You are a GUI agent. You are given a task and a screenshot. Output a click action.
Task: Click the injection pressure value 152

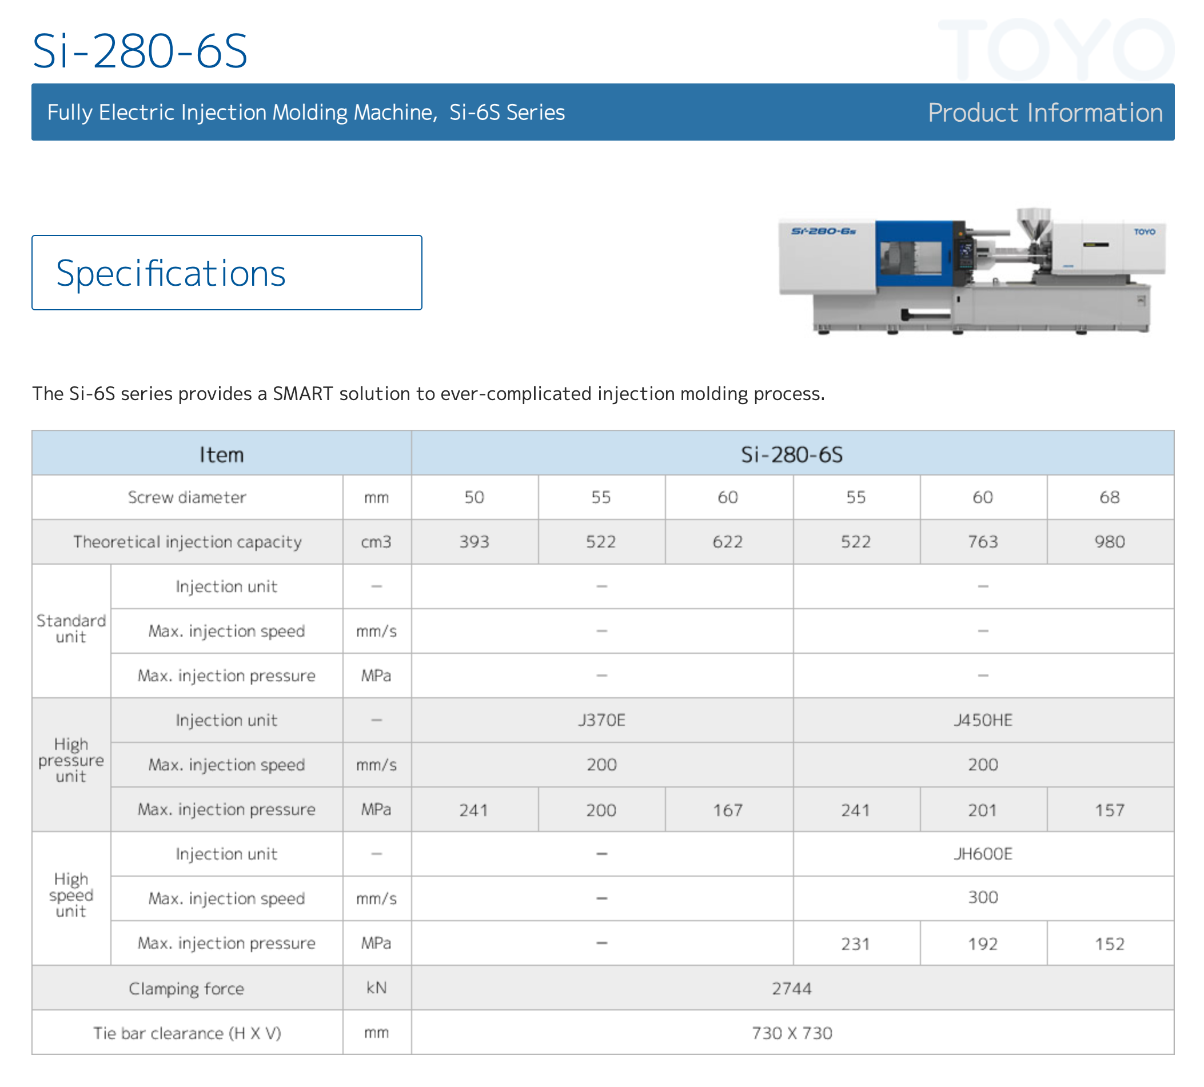(x=1110, y=944)
